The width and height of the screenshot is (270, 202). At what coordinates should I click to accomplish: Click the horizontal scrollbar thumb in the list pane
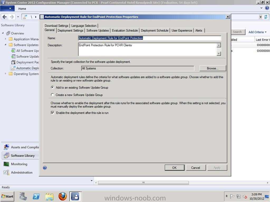pyautogui.click(x=143, y=183)
